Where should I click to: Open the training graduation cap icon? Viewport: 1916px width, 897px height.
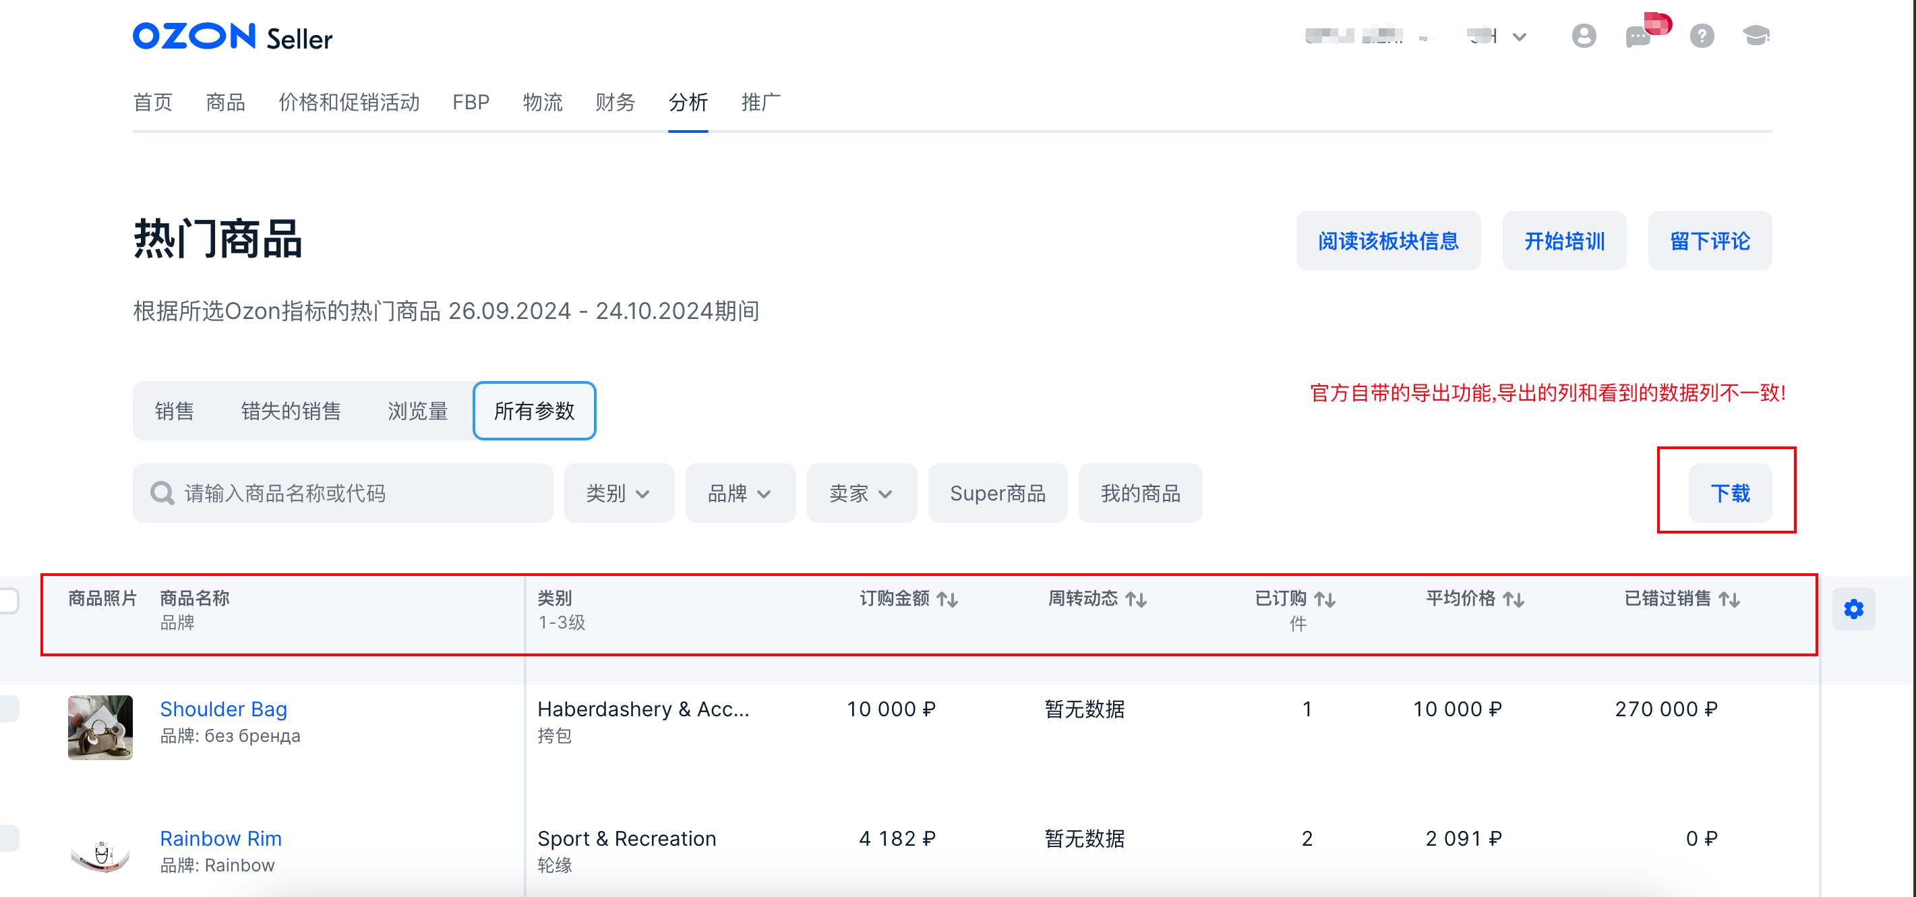coord(1756,36)
